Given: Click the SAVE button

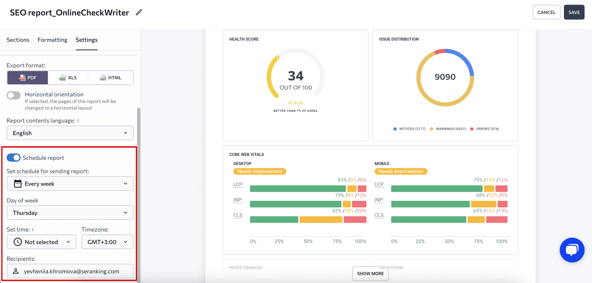Looking at the screenshot, I should click(574, 12).
